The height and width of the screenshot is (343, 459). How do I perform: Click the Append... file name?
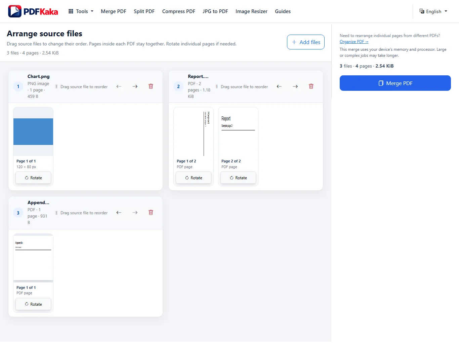coord(38,203)
